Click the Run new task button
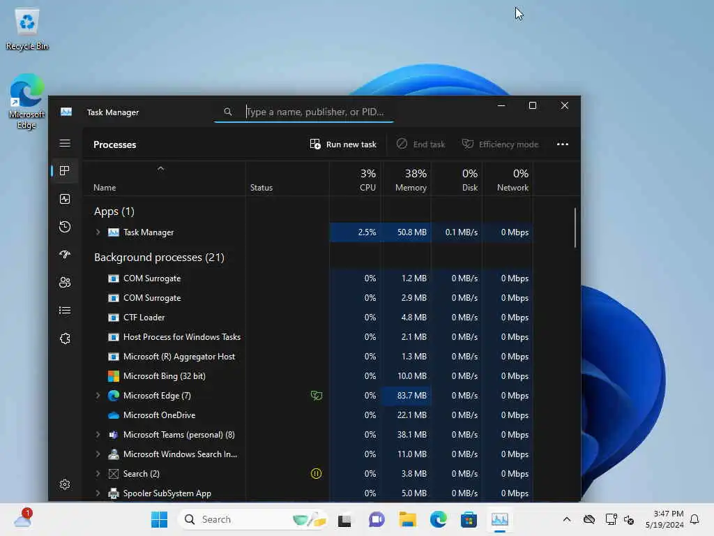Viewport: 714px width, 536px height. (x=343, y=144)
